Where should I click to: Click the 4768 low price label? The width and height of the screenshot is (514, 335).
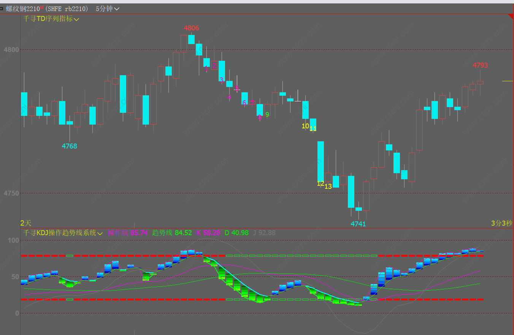(70, 146)
